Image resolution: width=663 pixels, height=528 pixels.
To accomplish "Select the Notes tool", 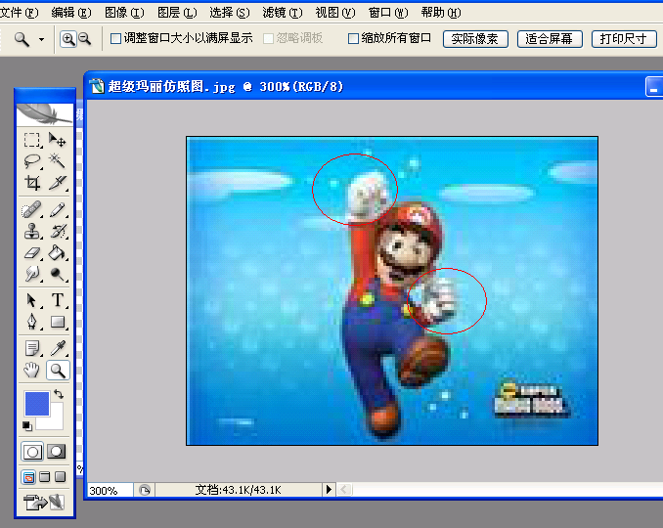I will pyautogui.click(x=32, y=349).
